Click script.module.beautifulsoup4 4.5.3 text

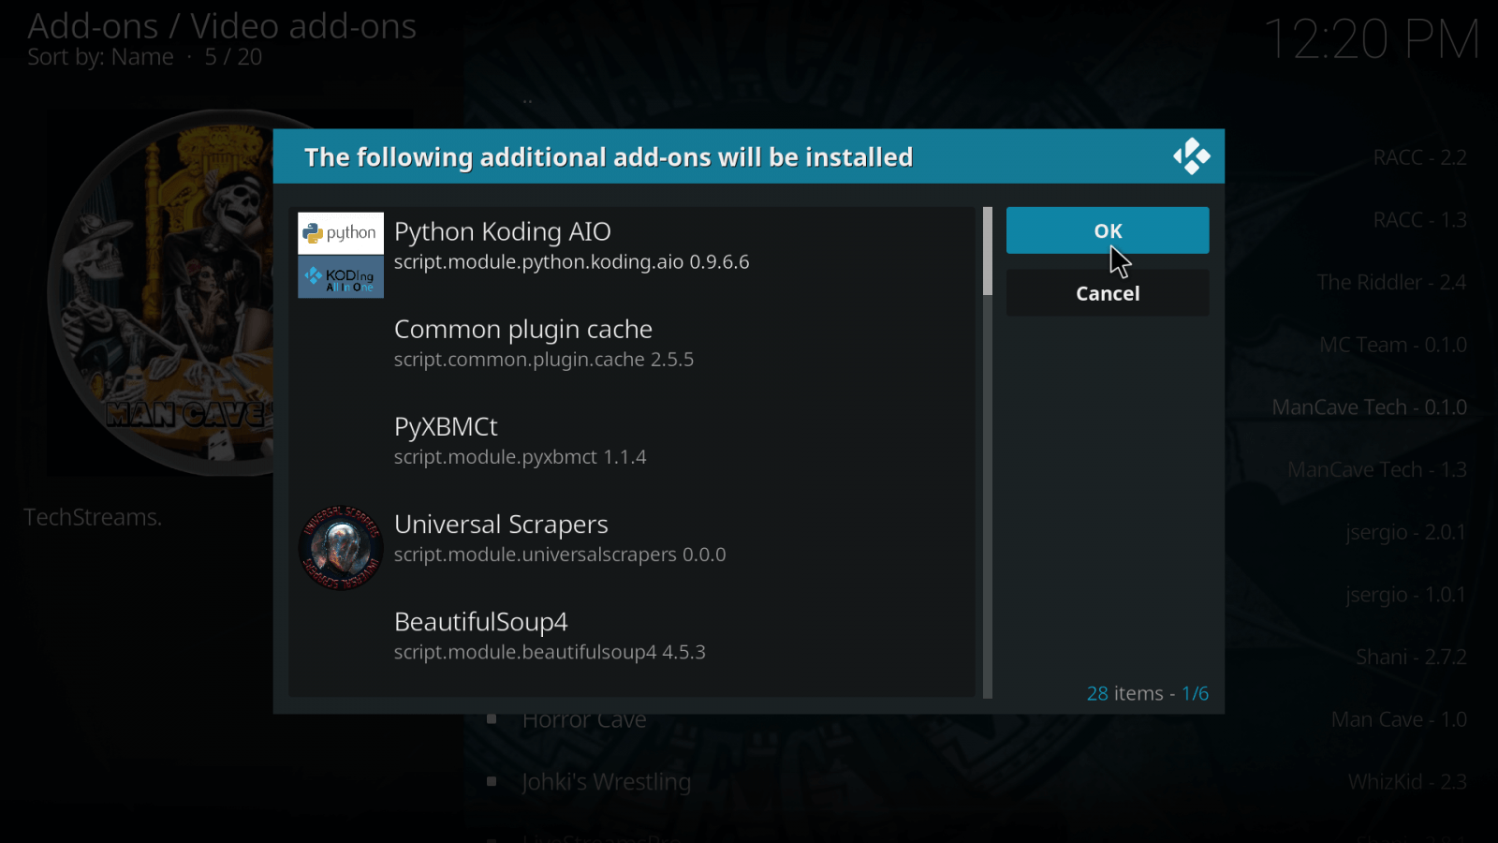pos(550,652)
